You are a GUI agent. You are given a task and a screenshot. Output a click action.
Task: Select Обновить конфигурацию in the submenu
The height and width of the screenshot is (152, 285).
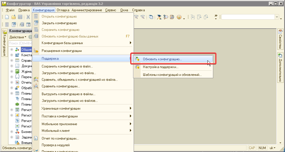(162, 59)
